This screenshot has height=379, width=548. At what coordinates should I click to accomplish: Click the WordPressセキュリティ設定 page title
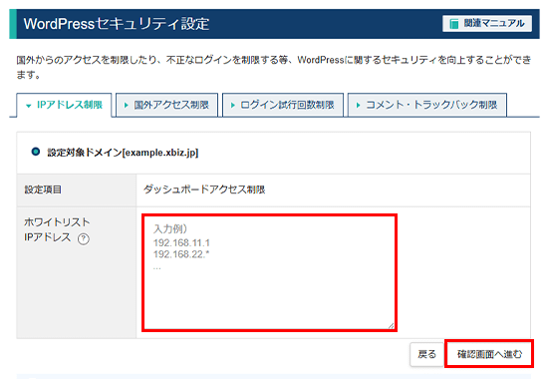coord(117,24)
